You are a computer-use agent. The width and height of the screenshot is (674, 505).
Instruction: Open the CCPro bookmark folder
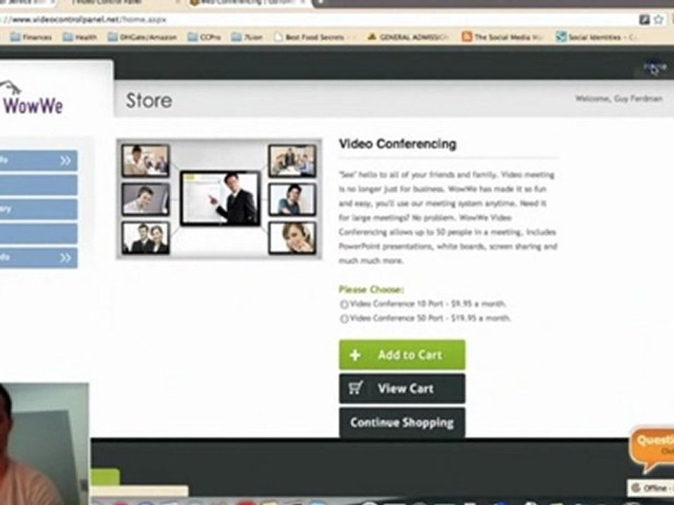[204, 37]
